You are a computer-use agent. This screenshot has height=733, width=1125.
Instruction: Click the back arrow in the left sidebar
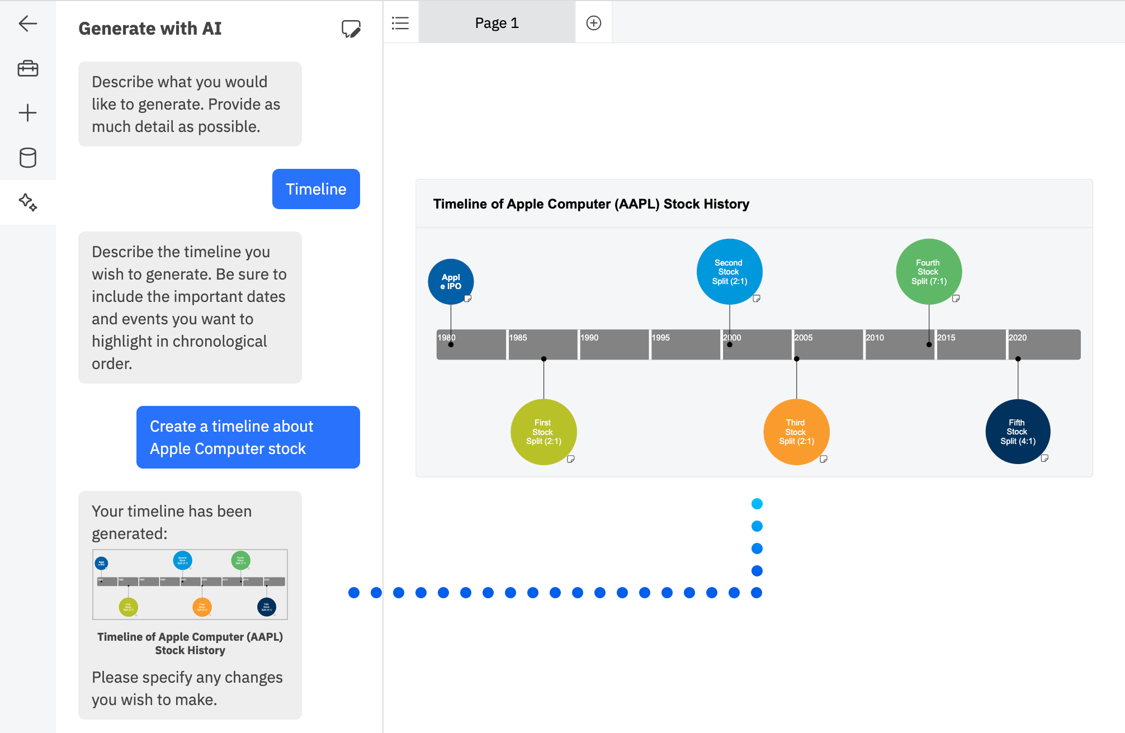tap(27, 23)
